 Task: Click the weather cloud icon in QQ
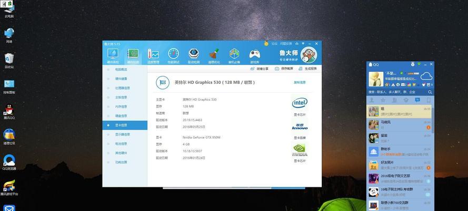426,76
